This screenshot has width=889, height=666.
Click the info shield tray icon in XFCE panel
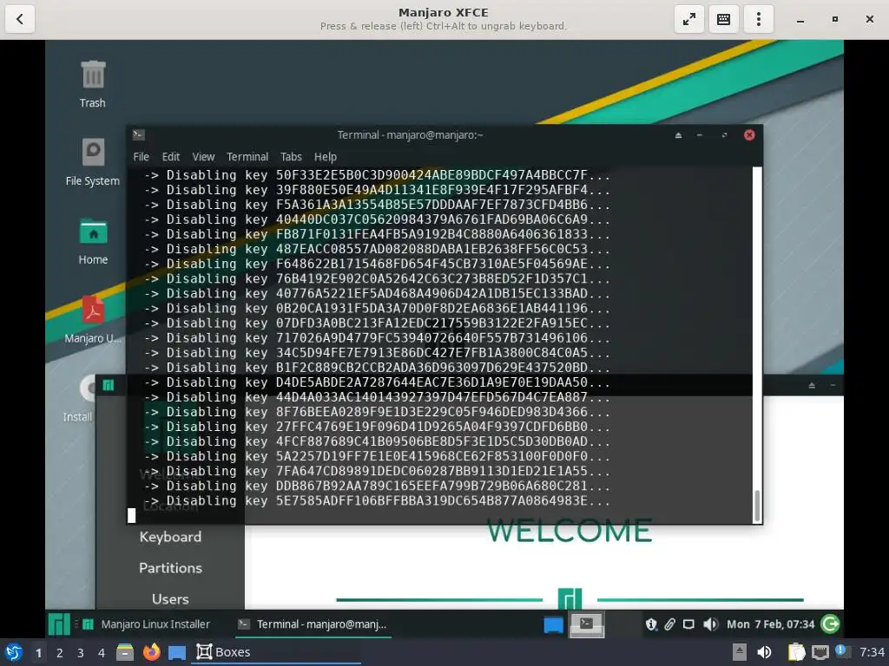pos(651,624)
